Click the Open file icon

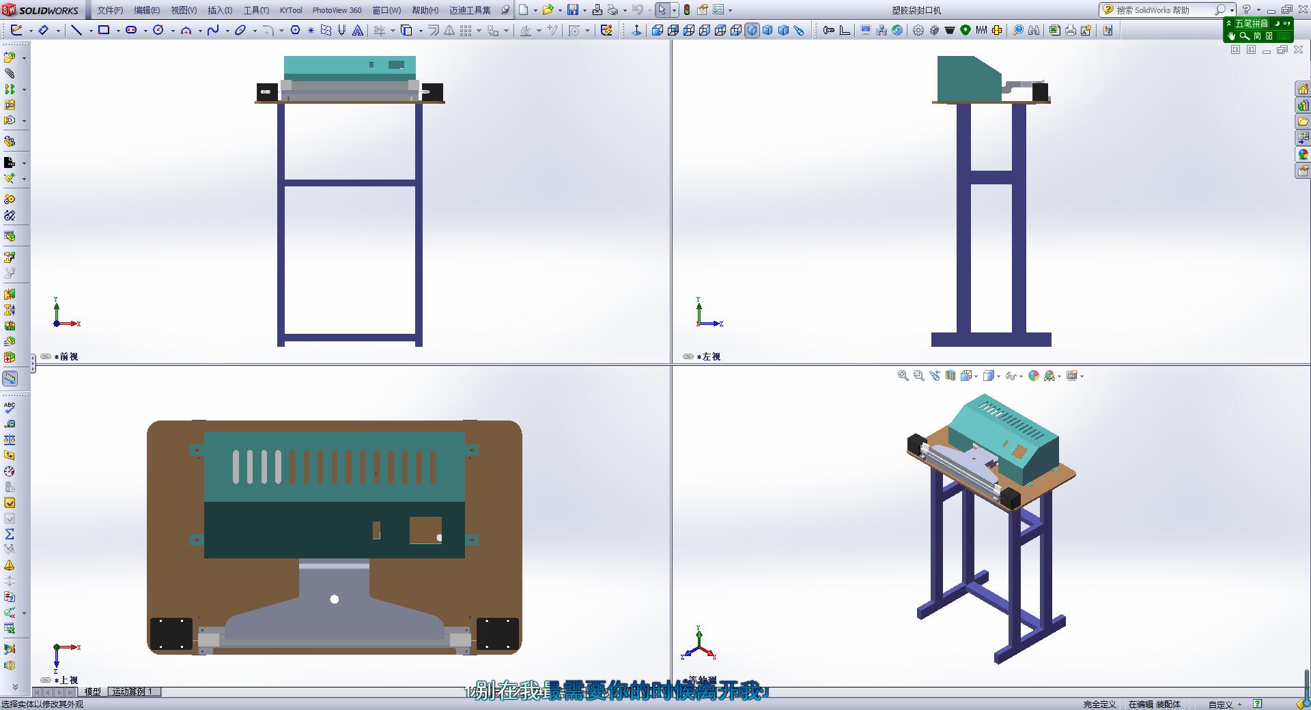548,10
